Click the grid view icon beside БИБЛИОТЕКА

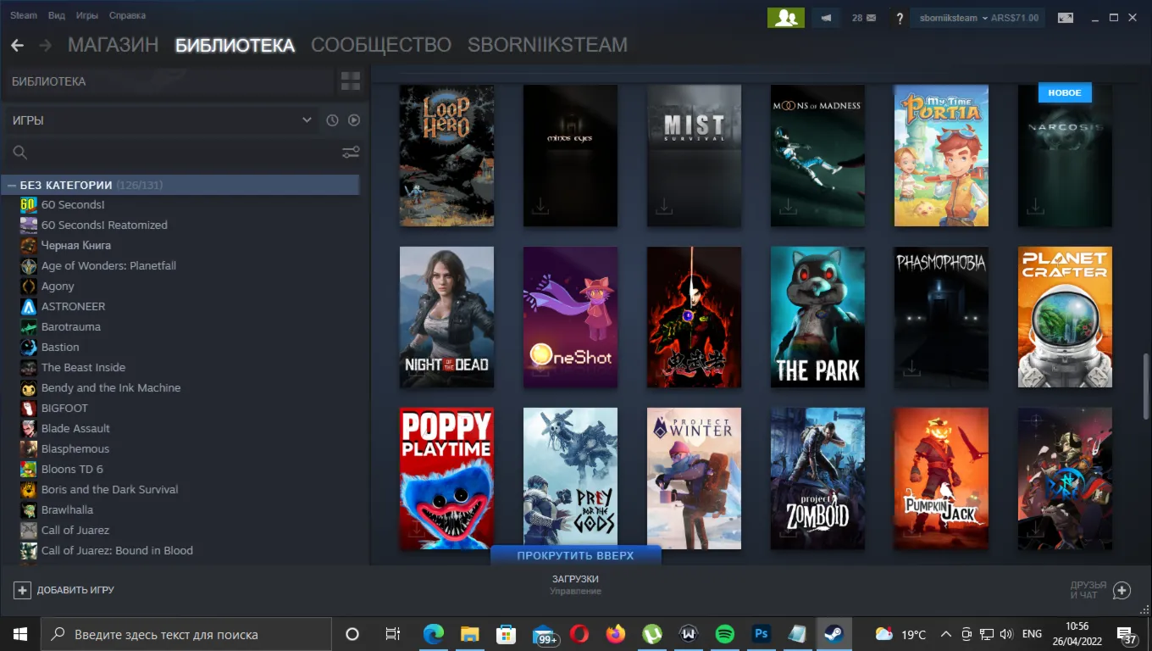(x=351, y=81)
